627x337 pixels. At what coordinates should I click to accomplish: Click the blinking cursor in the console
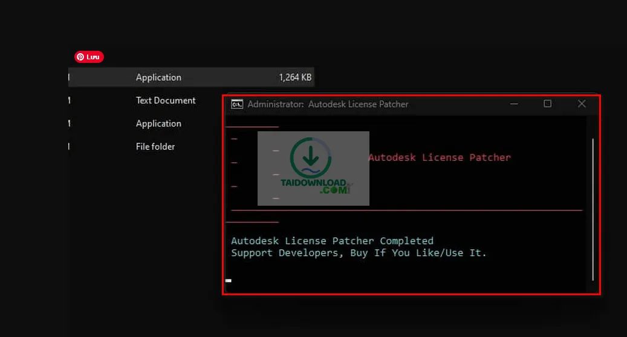(229, 280)
